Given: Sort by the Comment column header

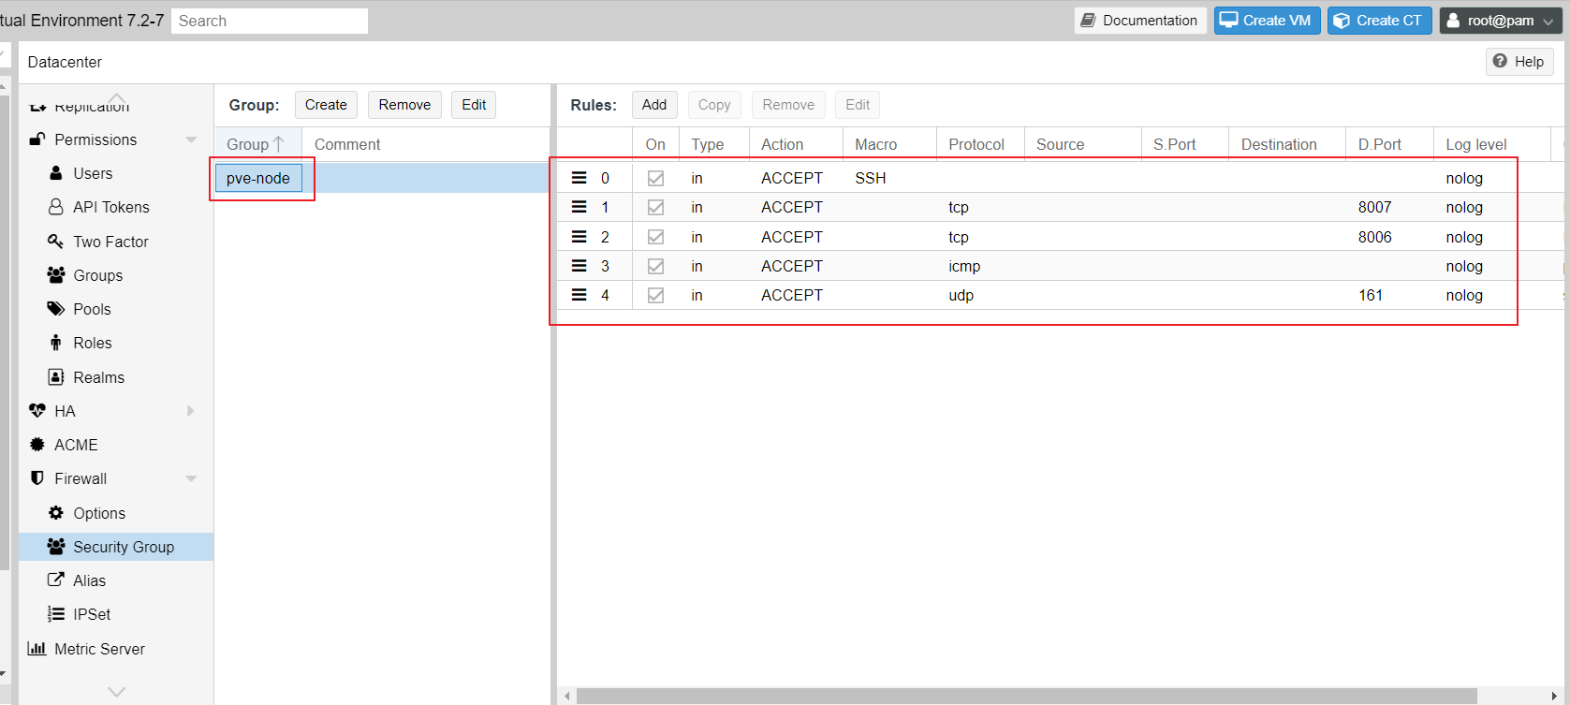Looking at the screenshot, I should point(425,144).
